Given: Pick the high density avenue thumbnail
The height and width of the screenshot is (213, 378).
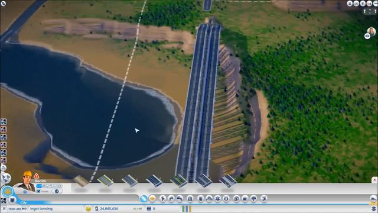Looking at the screenshot, I should click(x=203, y=181).
